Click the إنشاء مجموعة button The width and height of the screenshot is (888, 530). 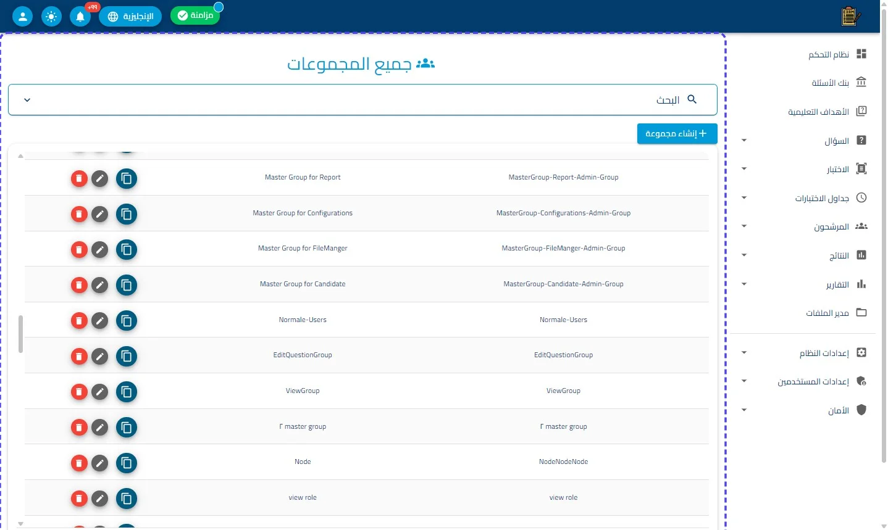677,133
